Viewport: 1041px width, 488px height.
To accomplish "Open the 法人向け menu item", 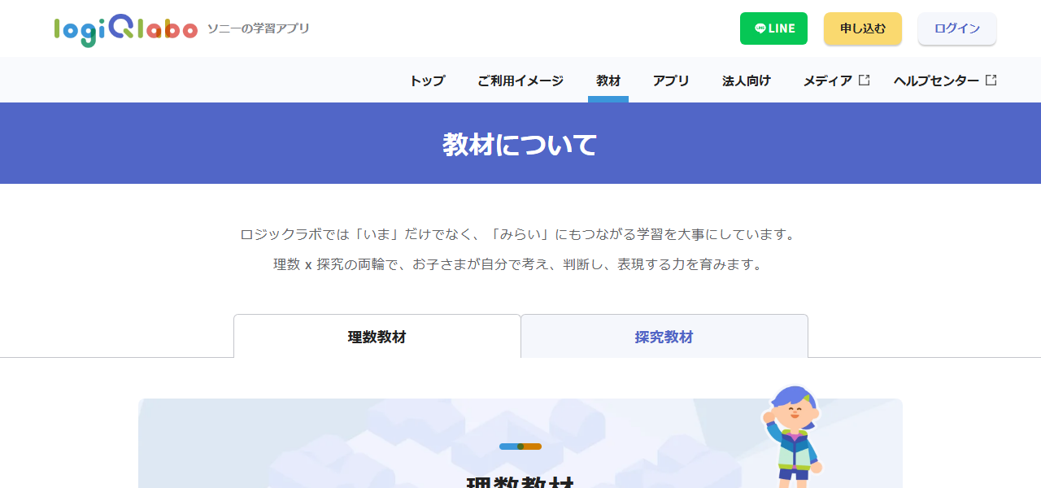I will (x=747, y=81).
